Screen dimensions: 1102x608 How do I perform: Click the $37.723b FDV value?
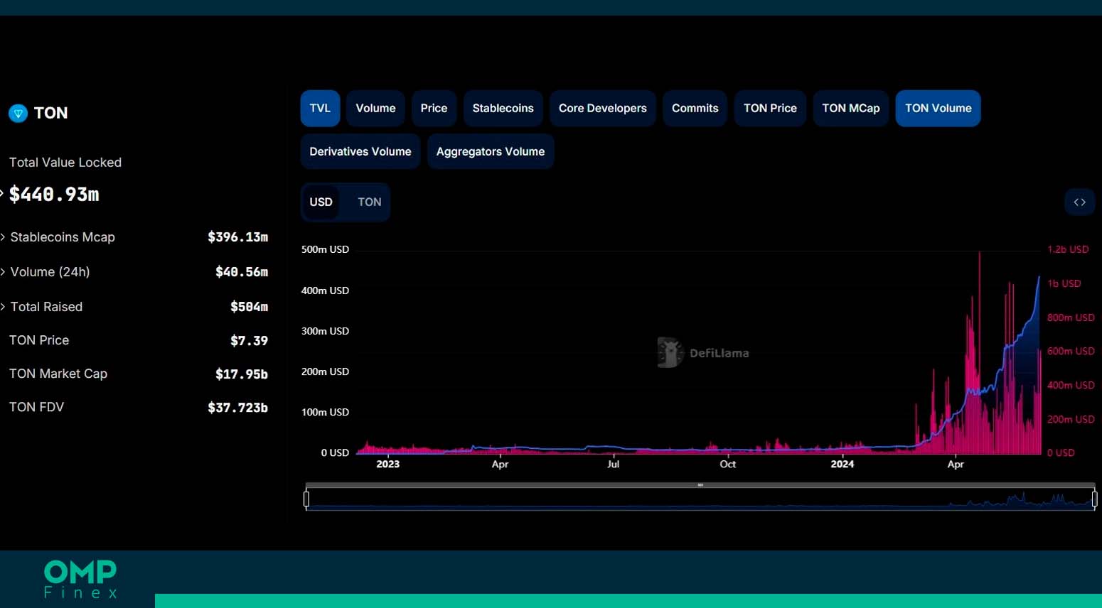237,408
